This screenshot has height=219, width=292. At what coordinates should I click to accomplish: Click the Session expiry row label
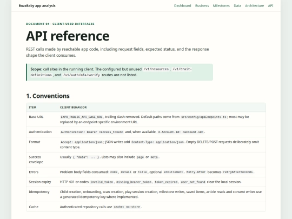[40, 182]
